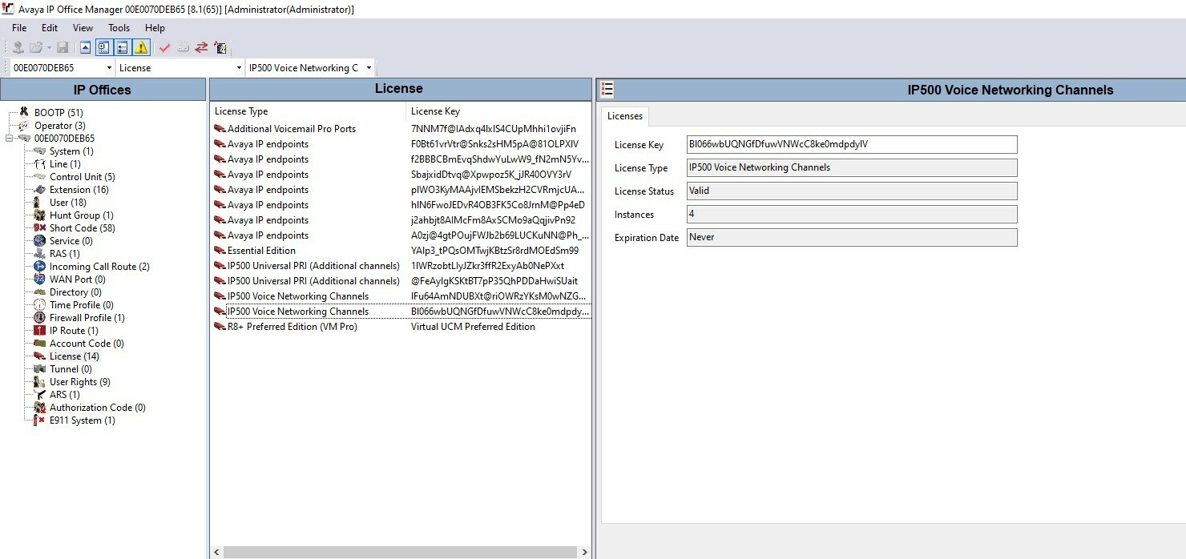Toggle the Collapse All Groups toolbar icon

coord(85,48)
